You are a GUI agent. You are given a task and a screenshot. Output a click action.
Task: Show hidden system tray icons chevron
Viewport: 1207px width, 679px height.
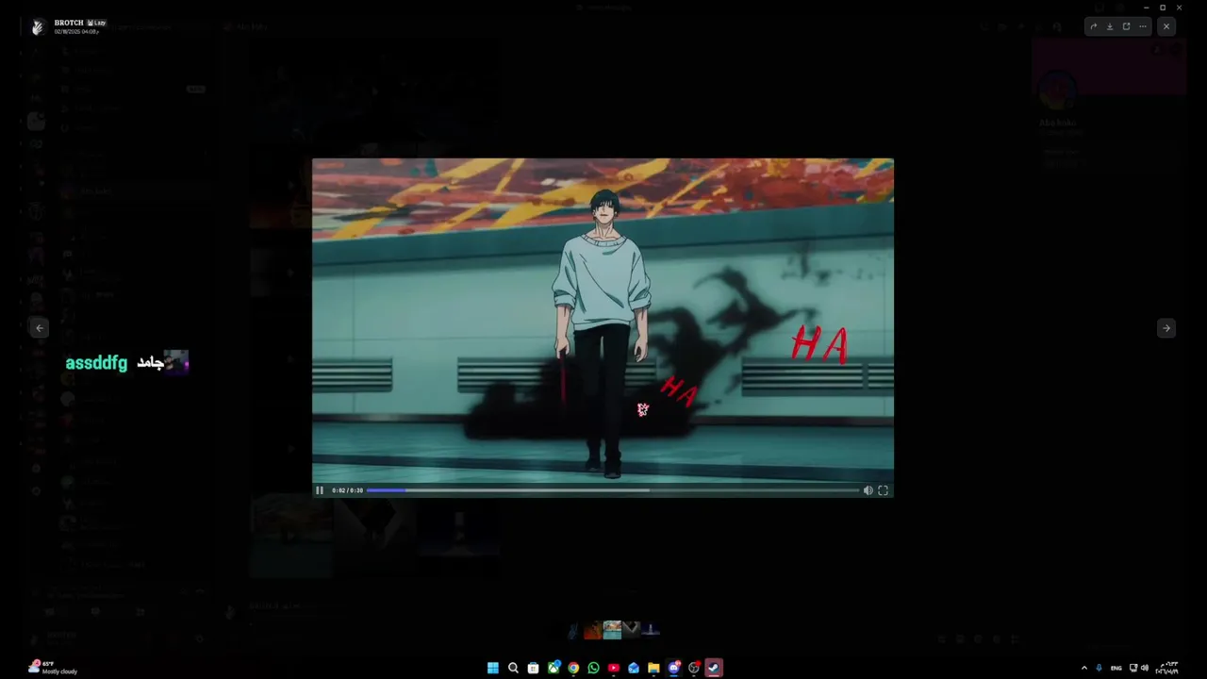click(x=1083, y=668)
